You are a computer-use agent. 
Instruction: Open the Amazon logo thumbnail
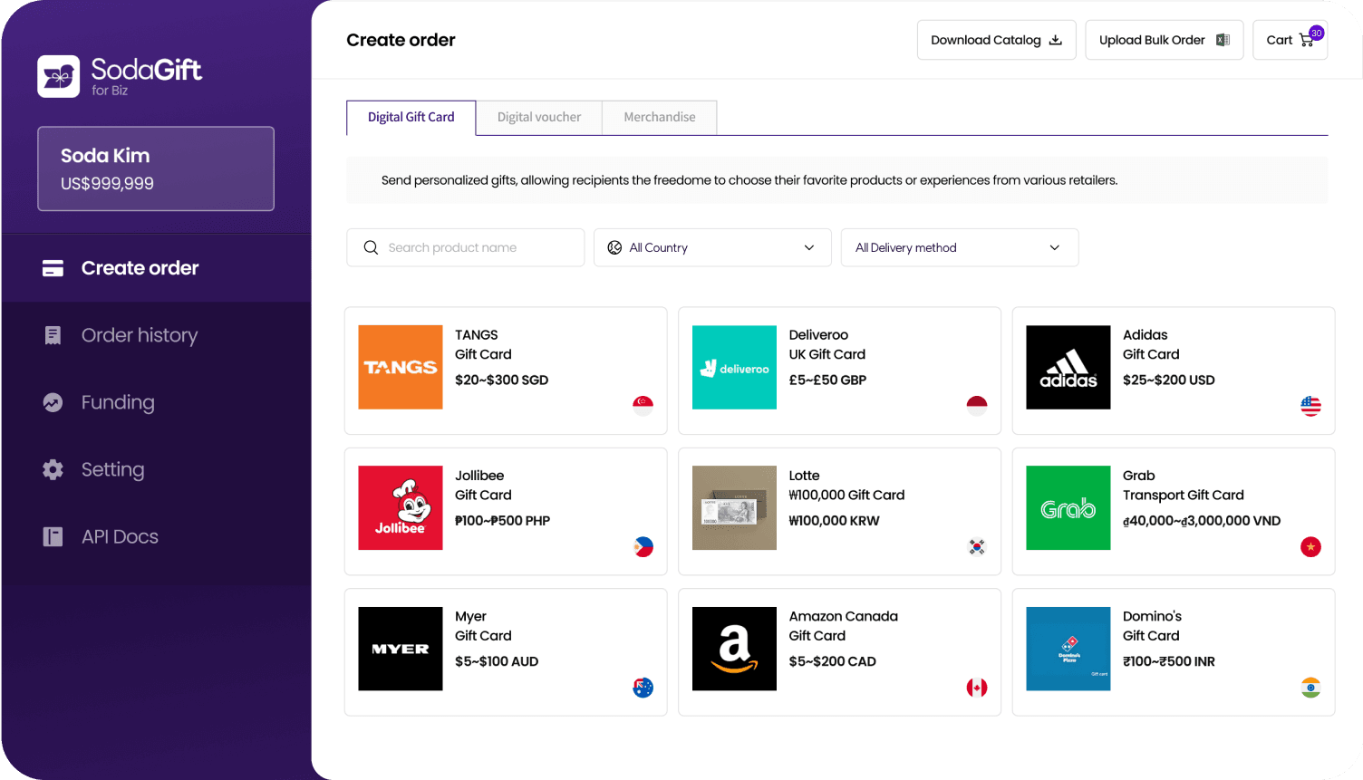(734, 649)
